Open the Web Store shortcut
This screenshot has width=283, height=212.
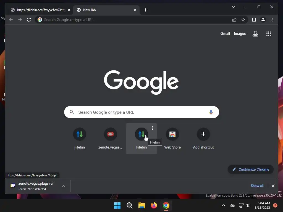click(172, 139)
